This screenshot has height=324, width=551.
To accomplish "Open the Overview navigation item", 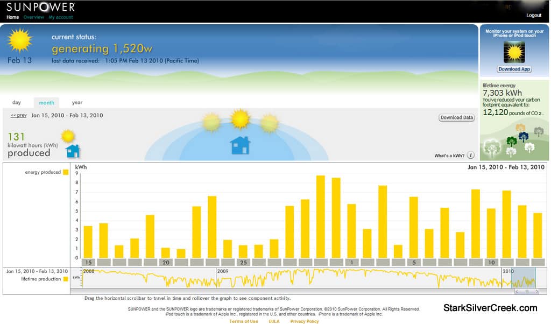I will tap(33, 17).
